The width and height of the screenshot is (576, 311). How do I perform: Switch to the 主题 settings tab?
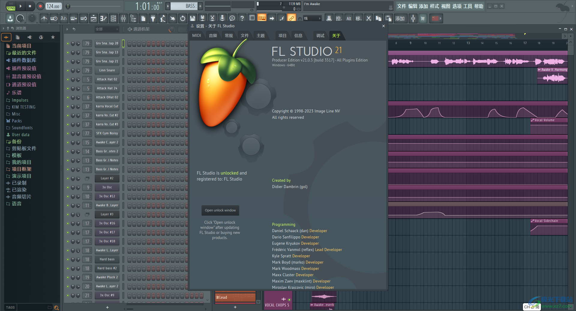click(261, 36)
